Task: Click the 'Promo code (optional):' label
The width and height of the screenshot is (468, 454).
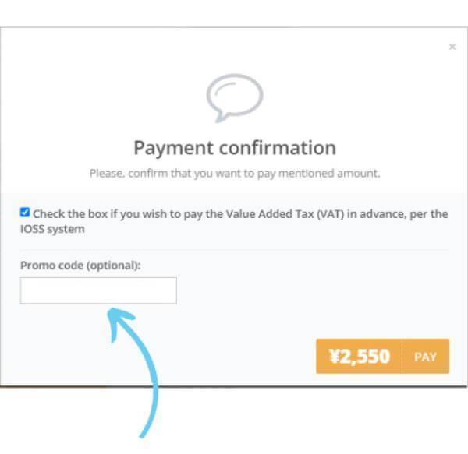Action: click(x=80, y=266)
